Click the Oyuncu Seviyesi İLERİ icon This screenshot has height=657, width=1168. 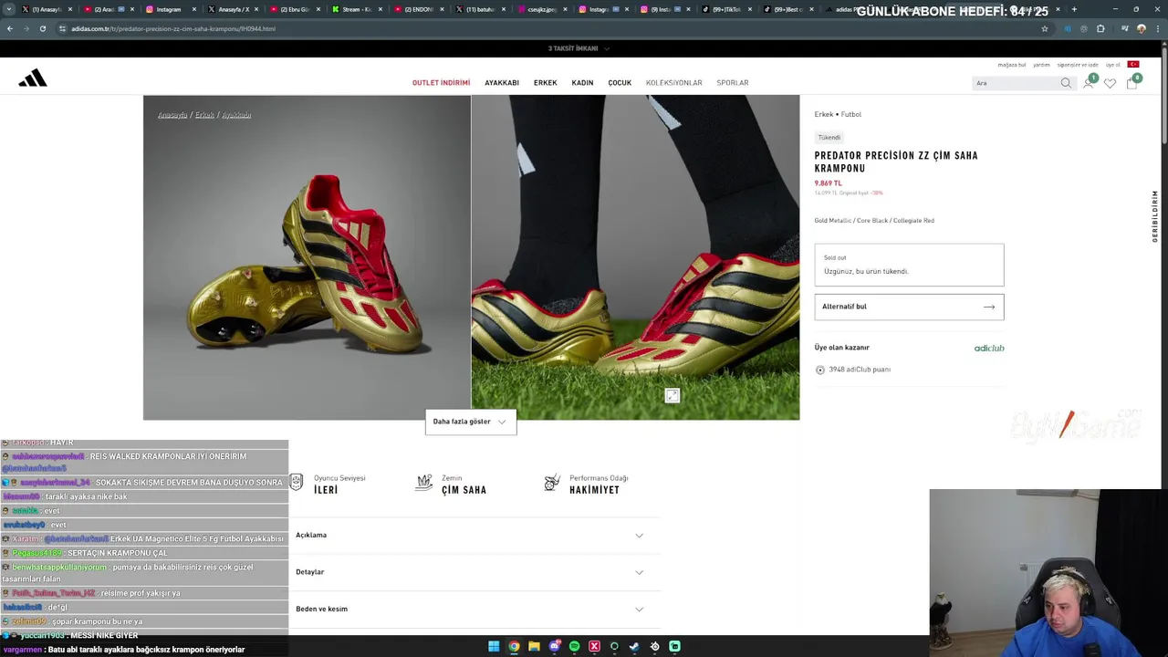coord(296,483)
